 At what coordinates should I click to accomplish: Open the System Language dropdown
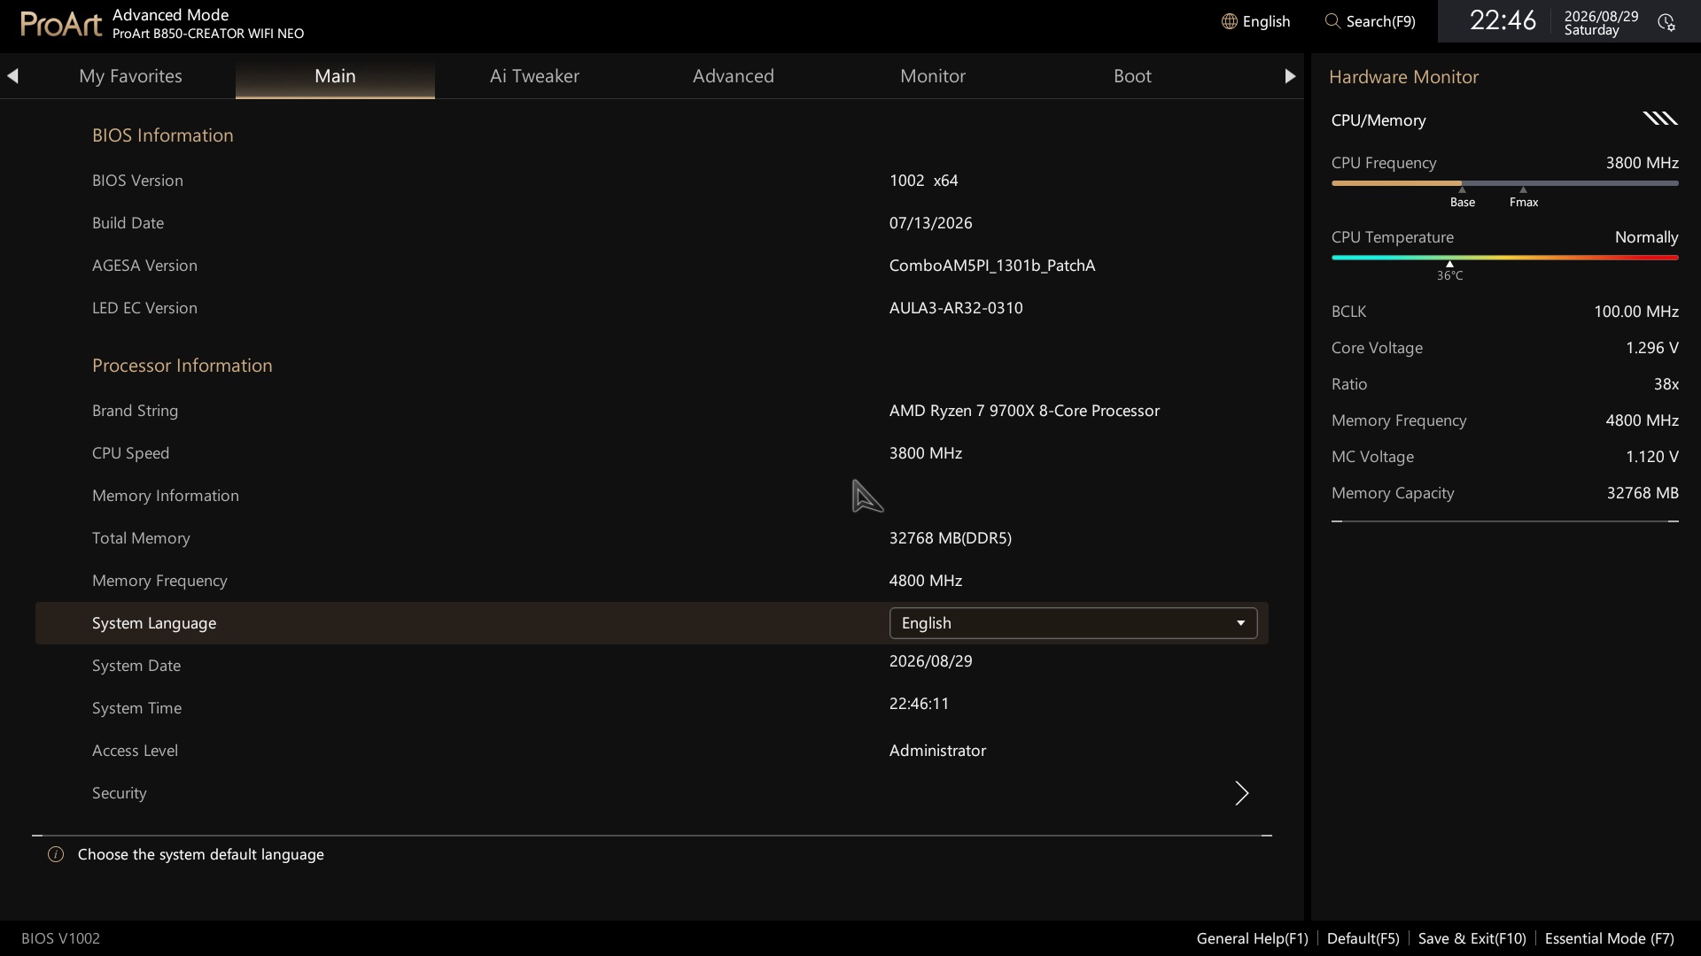point(1073,623)
